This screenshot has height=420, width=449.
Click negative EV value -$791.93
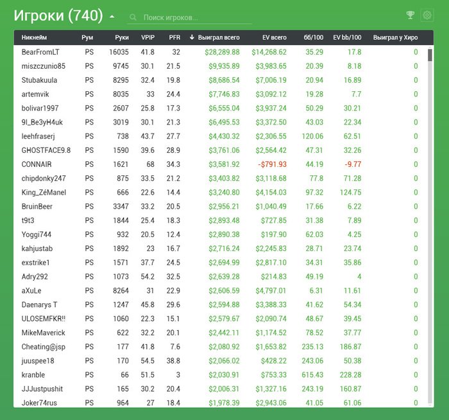coord(272,164)
